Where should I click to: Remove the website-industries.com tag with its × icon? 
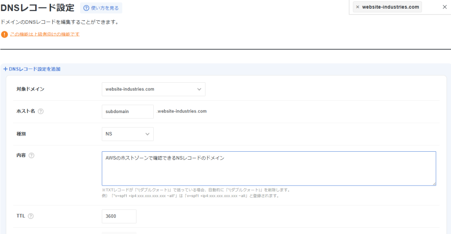tap(357, 7)
